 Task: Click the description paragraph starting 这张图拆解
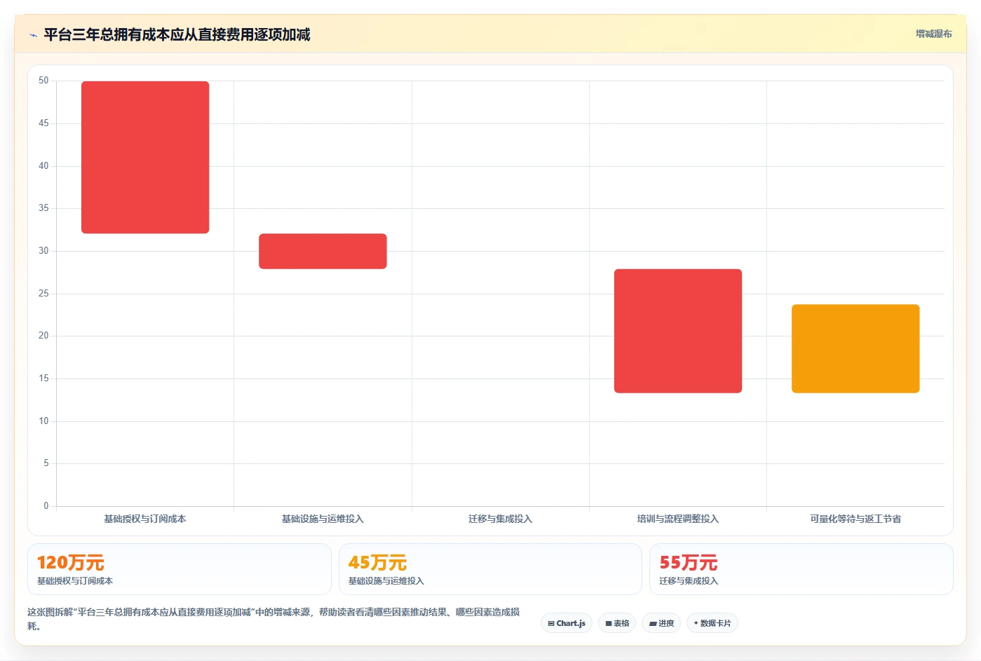273,619
